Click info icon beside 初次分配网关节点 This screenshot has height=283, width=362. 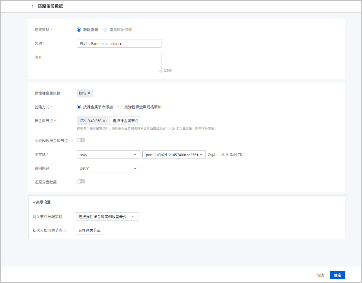tap(66, 231)
